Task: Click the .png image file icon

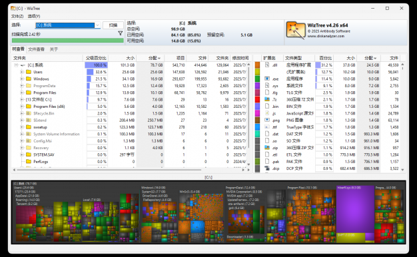Action: click(267, 120)
